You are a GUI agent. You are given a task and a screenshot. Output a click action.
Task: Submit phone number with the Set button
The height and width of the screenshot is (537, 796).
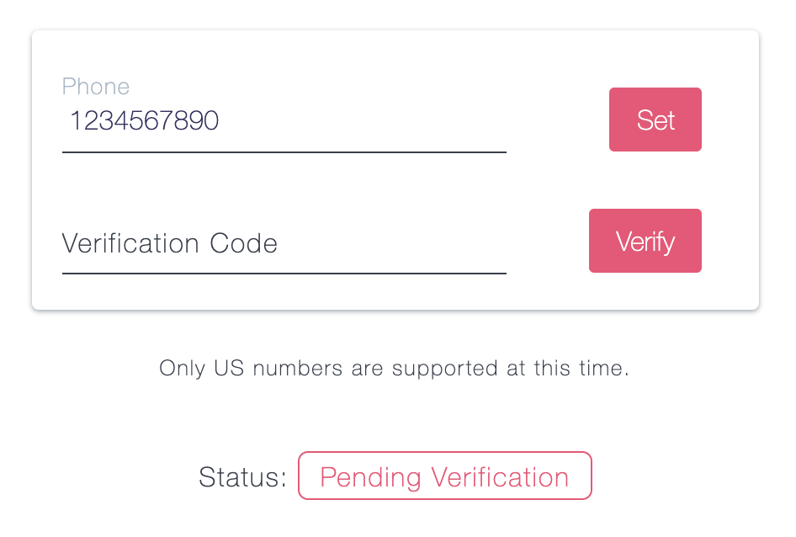tap(655, 120)
